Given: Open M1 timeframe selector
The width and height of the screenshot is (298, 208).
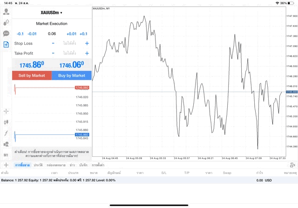Looking at the screenshot, I should [6, 155].
